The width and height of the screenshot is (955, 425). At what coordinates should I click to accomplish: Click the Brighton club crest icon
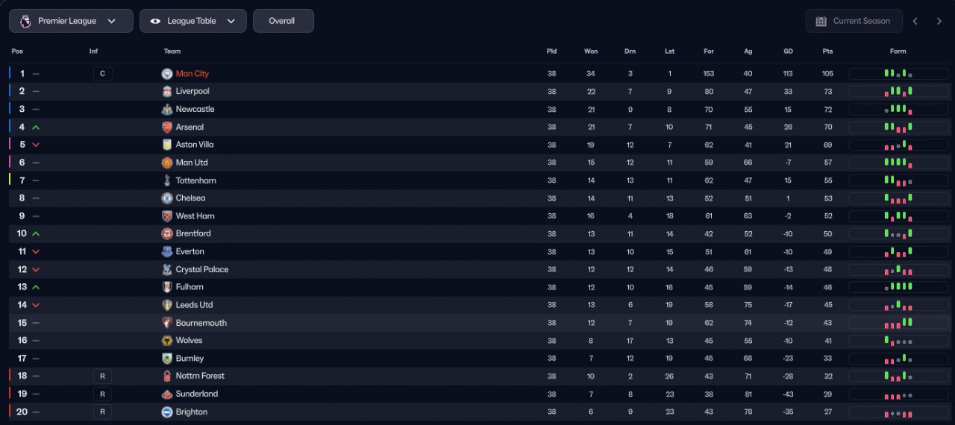tap(167, 412)
